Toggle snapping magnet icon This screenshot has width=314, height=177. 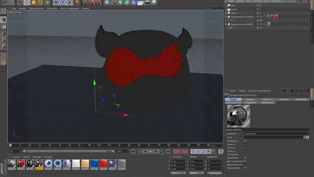click(3, 63)
